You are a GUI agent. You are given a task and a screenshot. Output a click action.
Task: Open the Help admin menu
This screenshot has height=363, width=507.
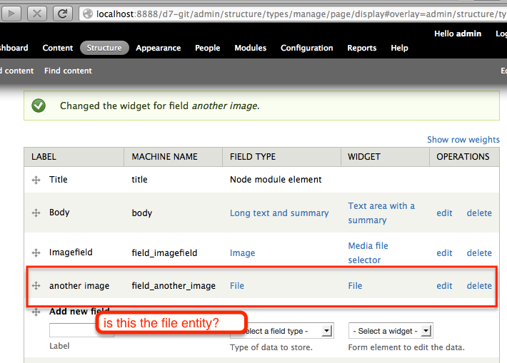click(399, 48)
